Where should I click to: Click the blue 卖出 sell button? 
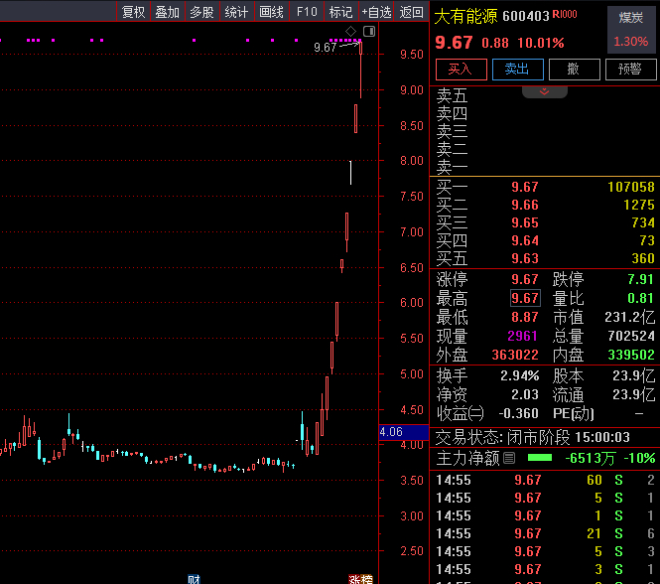[x=517, y=70]
